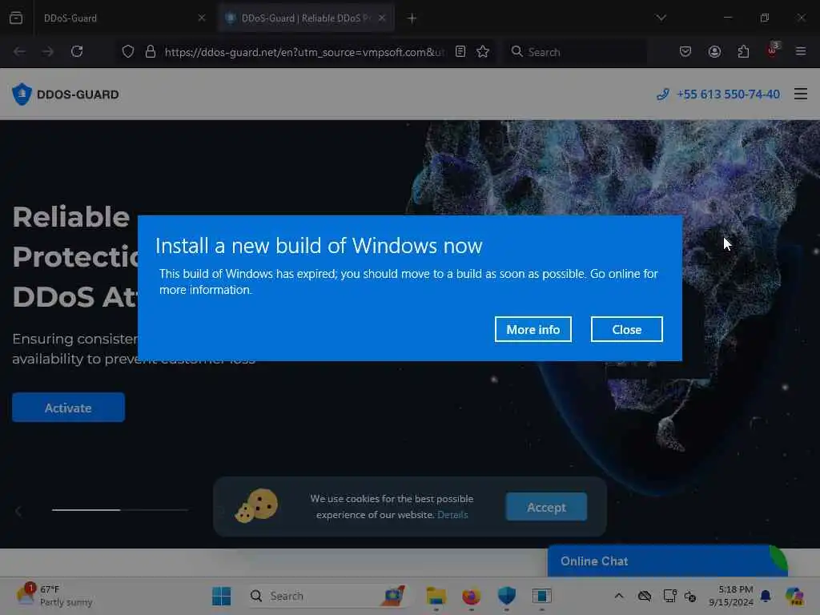
Task: Click the volume tray icon
Action: tap(690, 596)
